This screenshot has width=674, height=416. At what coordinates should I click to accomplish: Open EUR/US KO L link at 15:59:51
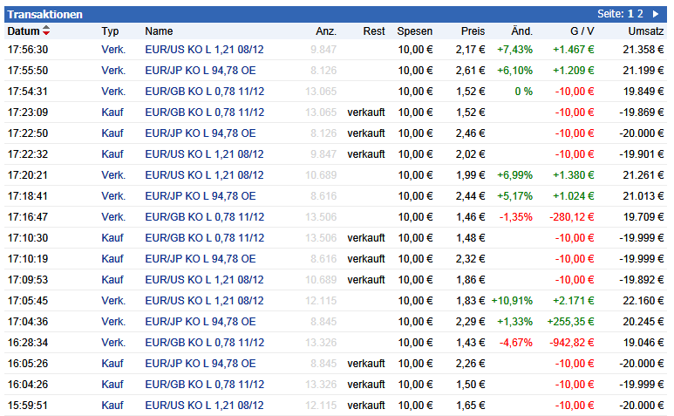(204, 406)
